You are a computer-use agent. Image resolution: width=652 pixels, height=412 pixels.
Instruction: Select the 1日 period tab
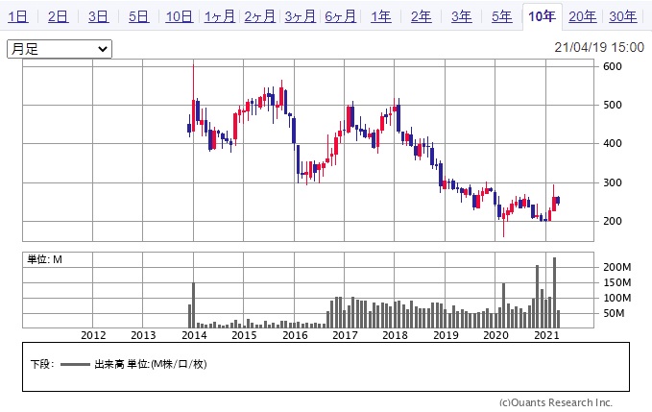click(18, 16)
